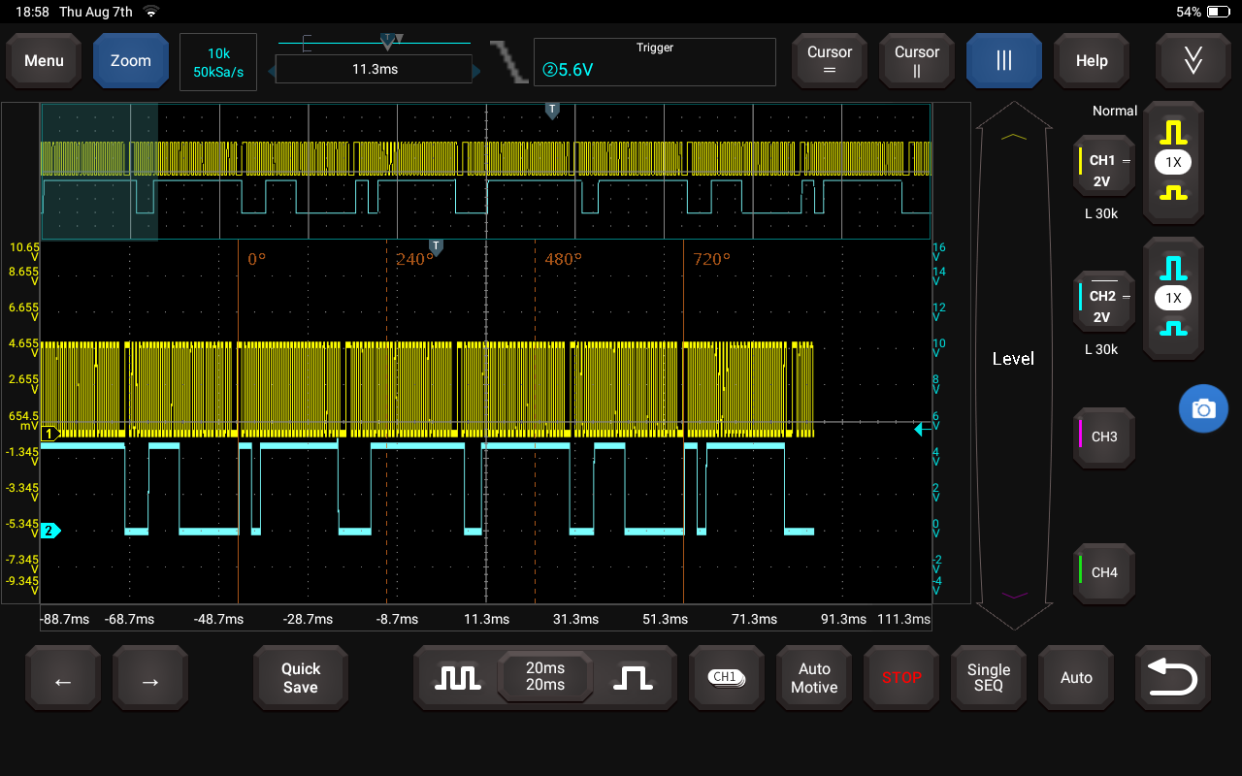1242x776 pixels.
Task: Open CH1 1X probe attenuation selector
Action: [x=1173, y=162]
